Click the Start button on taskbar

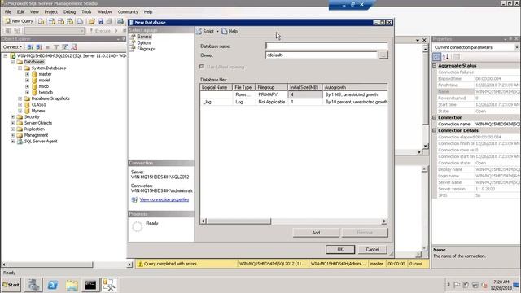point(11,285)
